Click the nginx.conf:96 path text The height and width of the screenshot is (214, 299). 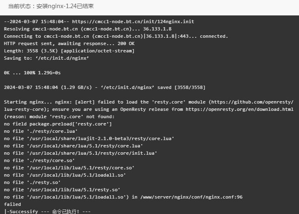(x=191, y=197)
